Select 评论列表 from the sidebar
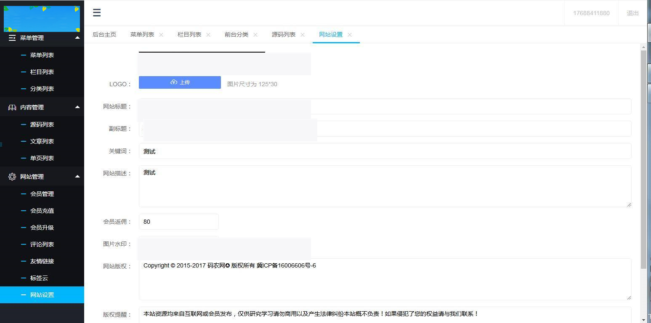Viewport: 651px width, 323px height. point(42,244)
